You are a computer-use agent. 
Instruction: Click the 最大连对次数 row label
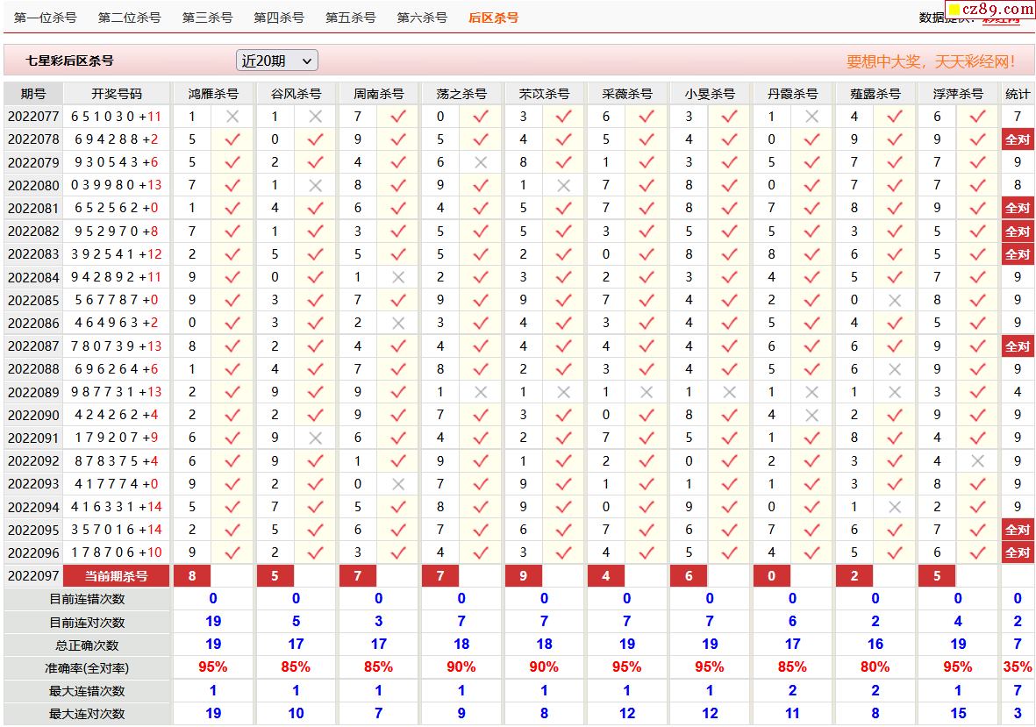click(87, 715)
